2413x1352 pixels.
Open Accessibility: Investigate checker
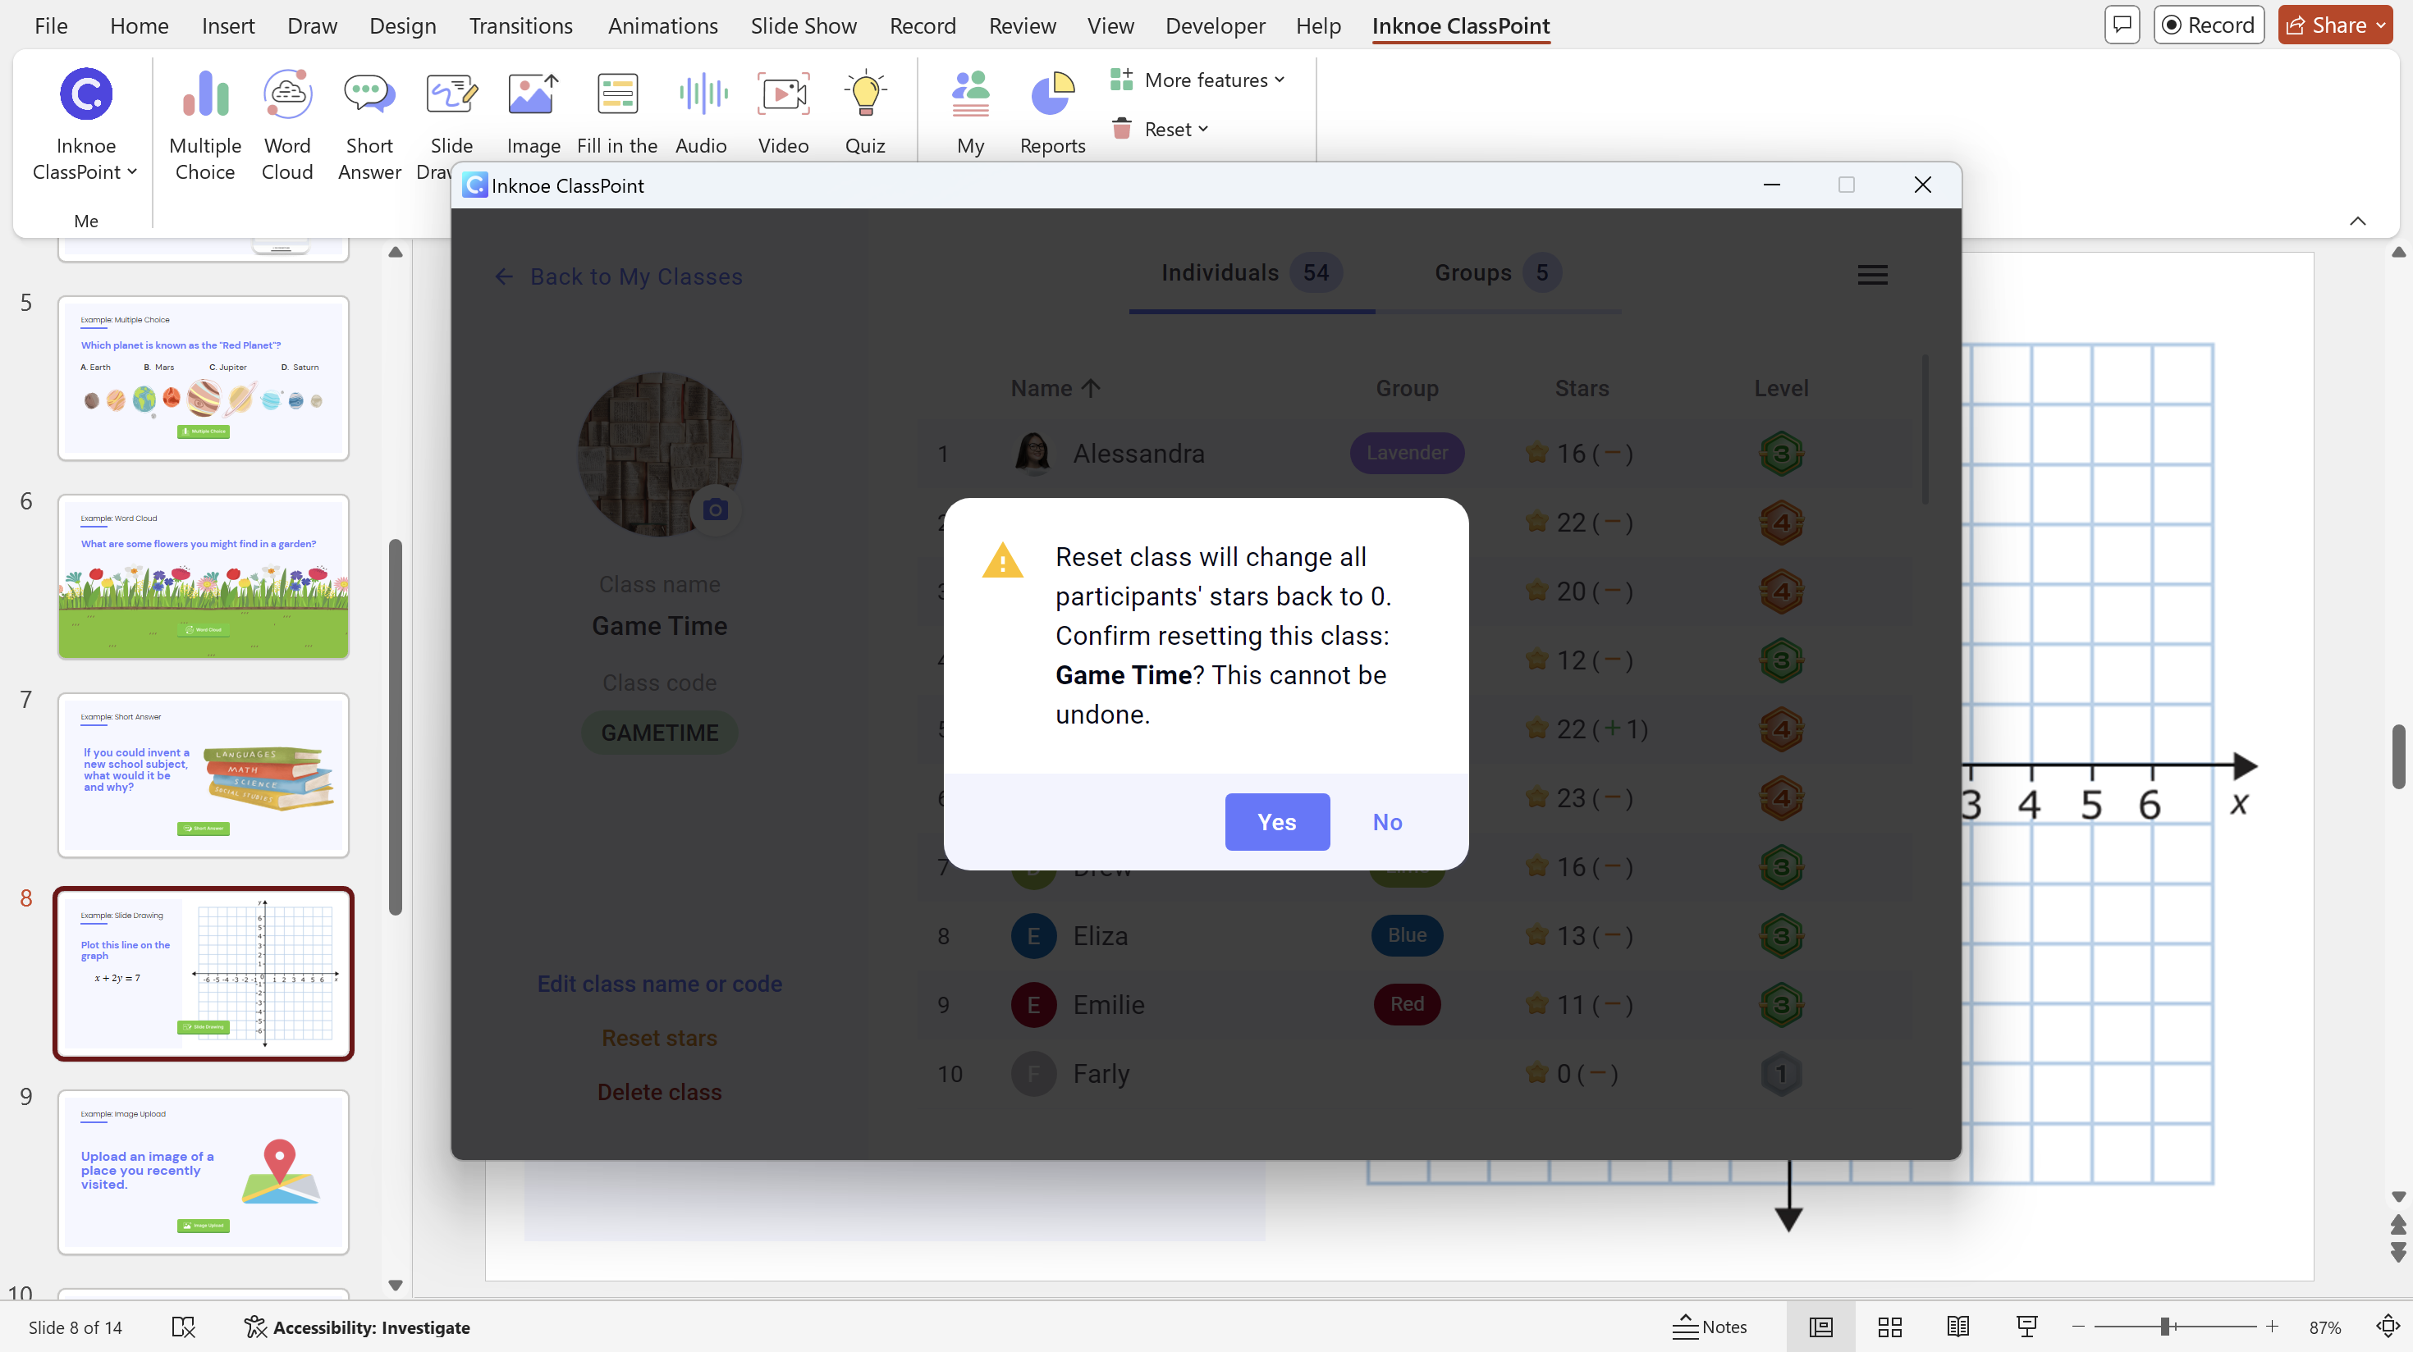point(357,1327)
